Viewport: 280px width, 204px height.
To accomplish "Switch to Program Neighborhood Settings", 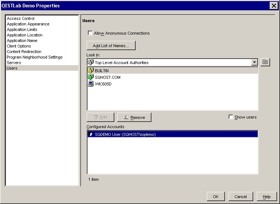I will [x=35, y=57].
